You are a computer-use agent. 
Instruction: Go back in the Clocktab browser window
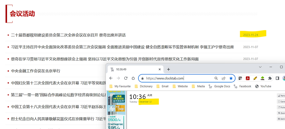tap(111, 78)
